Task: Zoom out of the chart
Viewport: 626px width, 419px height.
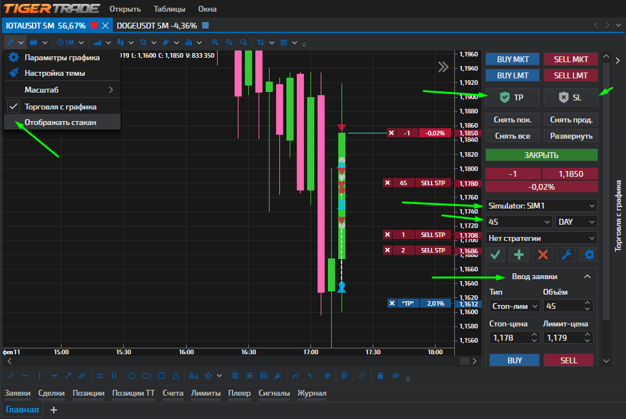Action: (229, 42)
